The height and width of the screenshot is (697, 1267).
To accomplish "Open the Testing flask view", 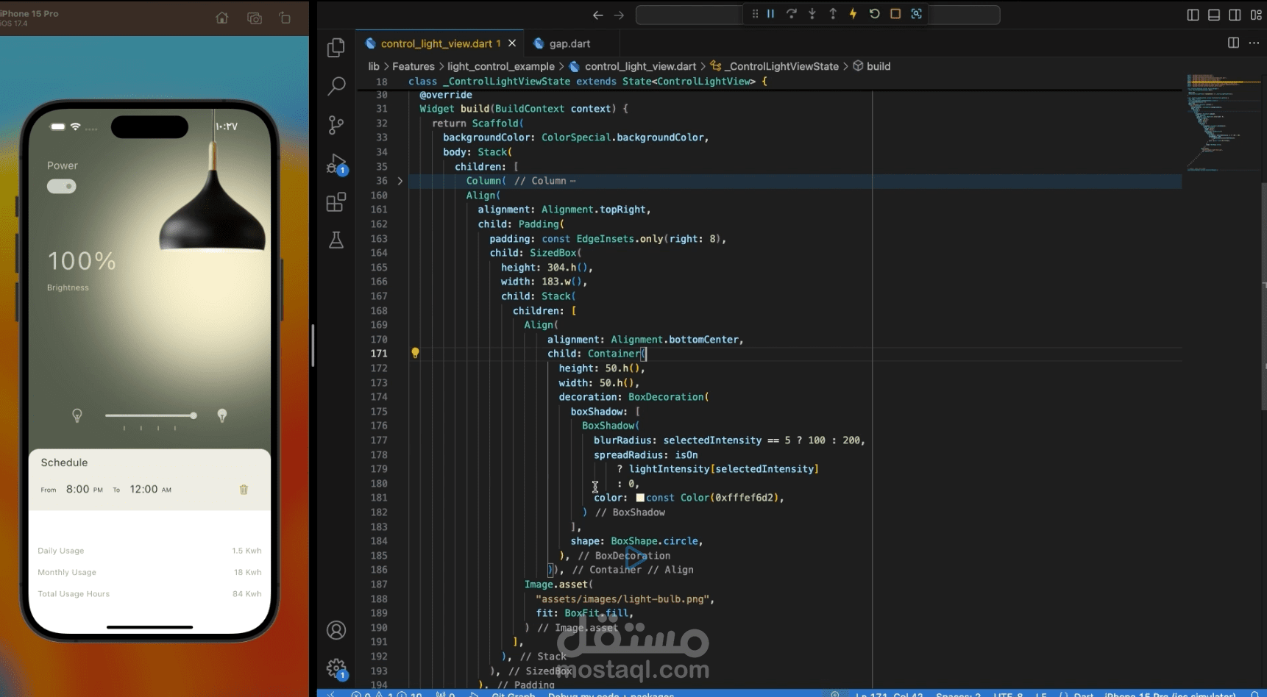I will 336,240.
